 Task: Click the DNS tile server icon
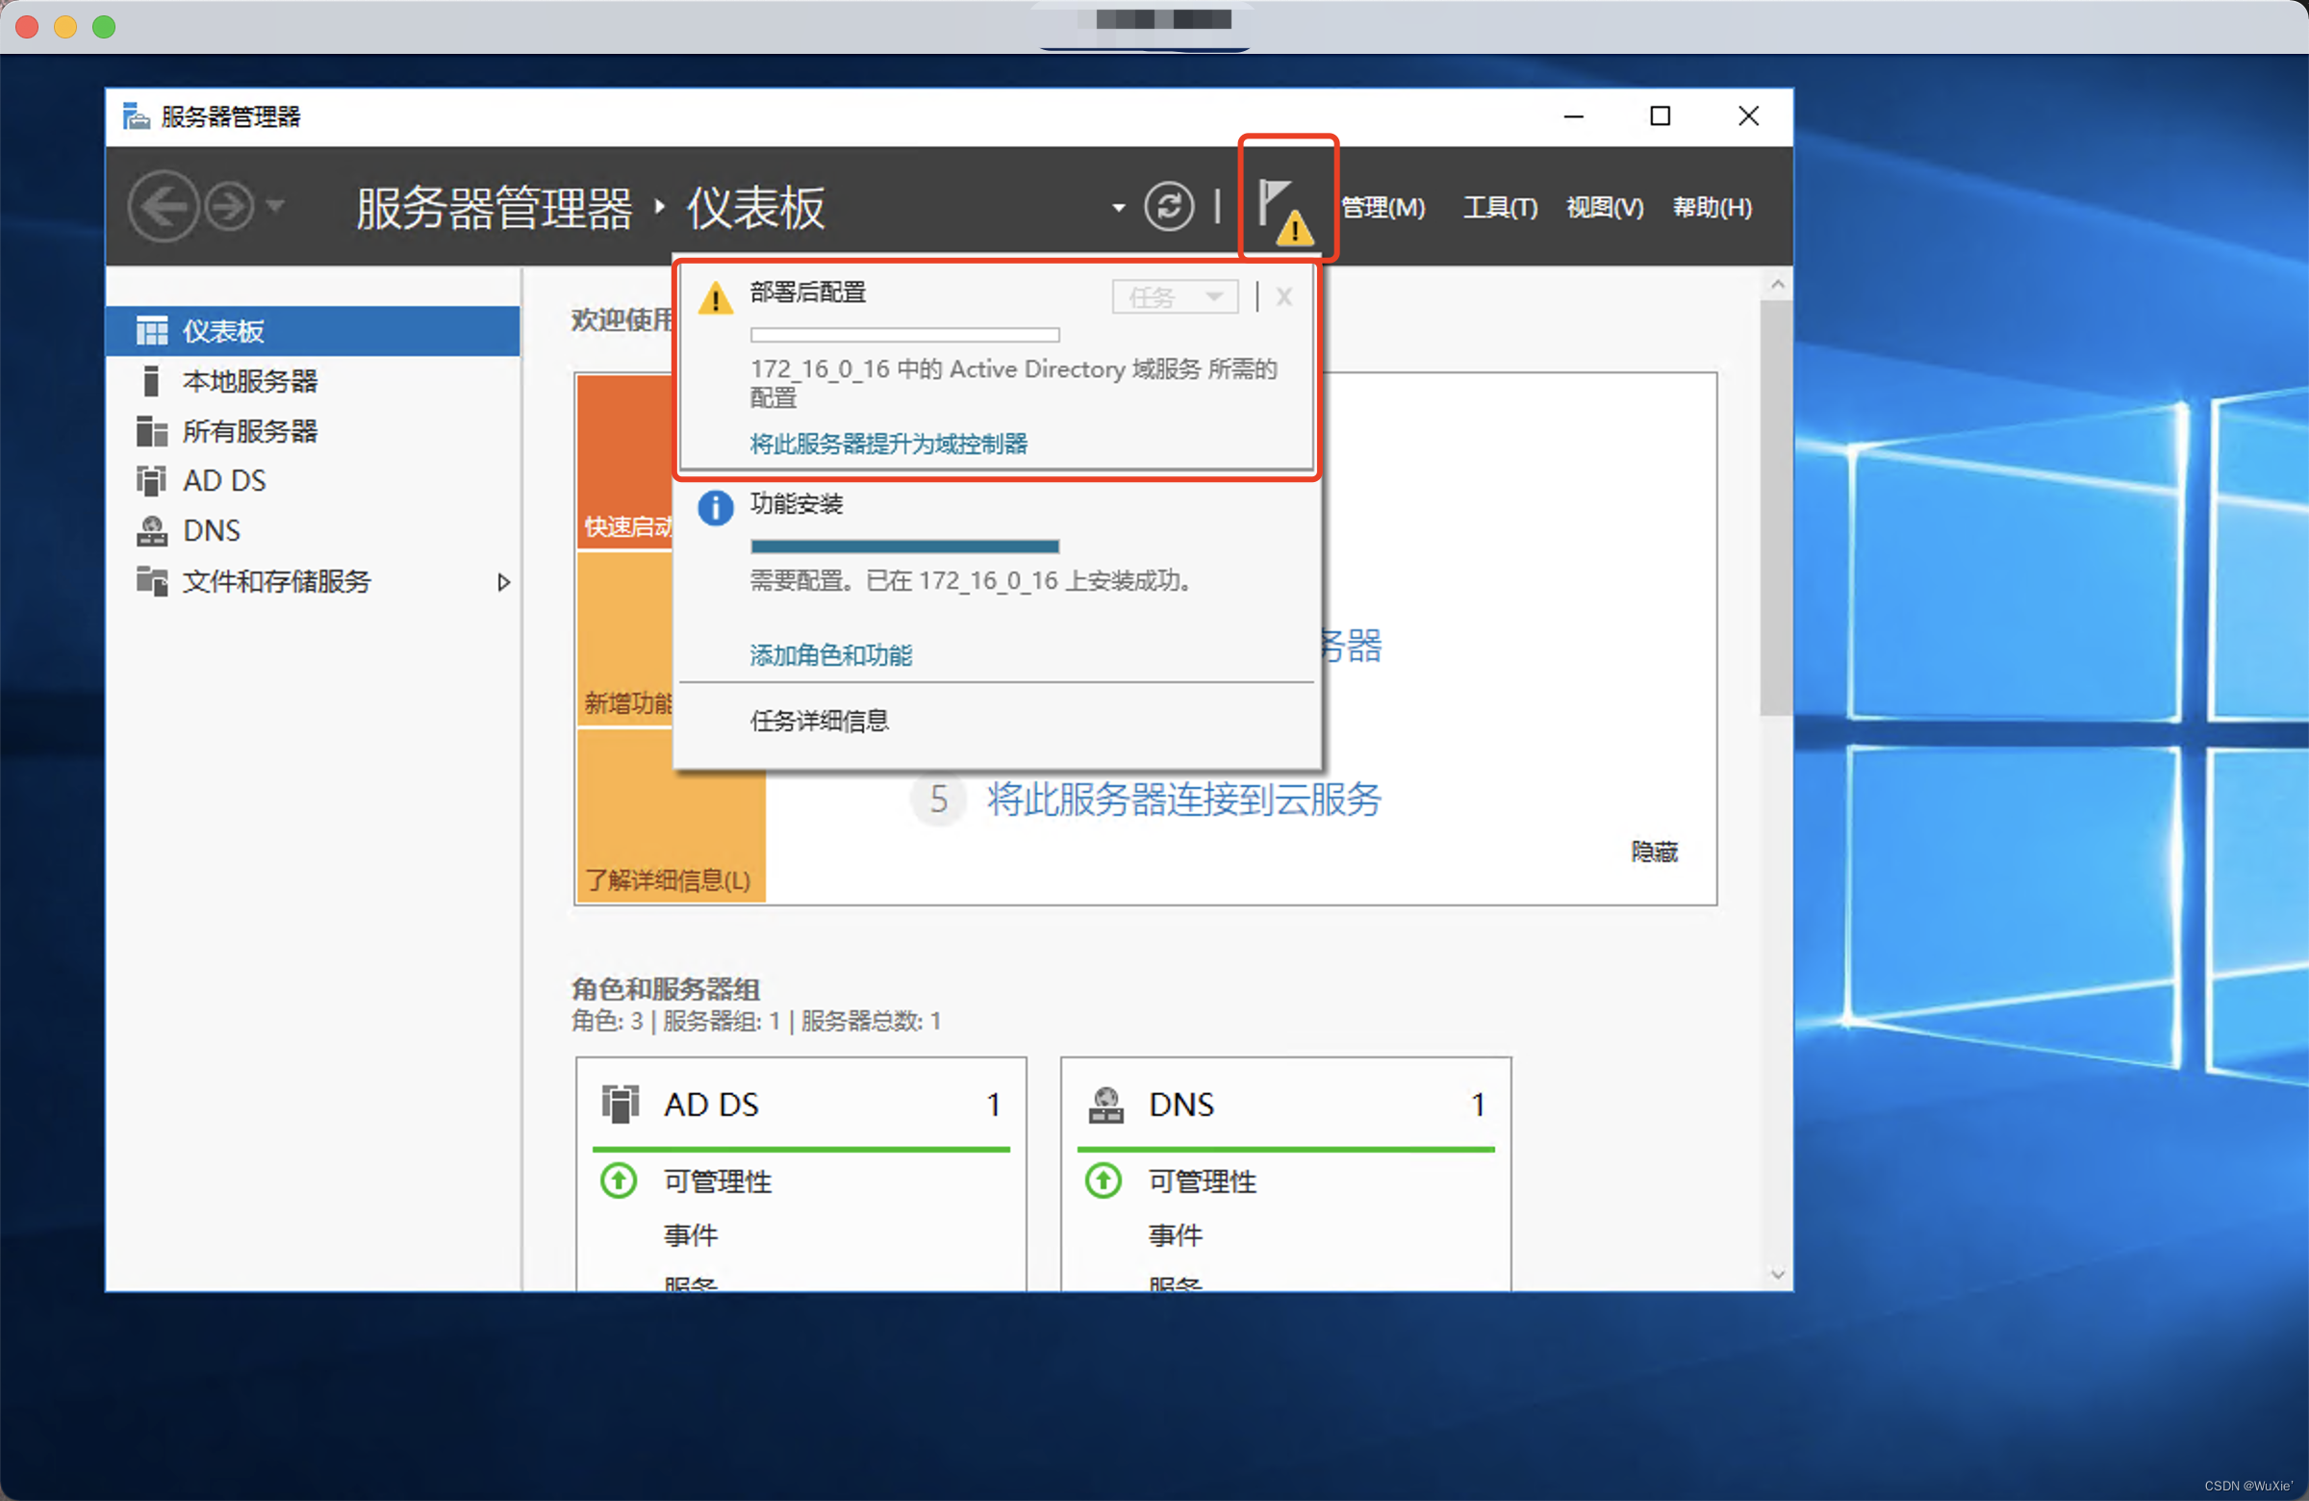point(1105,1105)
